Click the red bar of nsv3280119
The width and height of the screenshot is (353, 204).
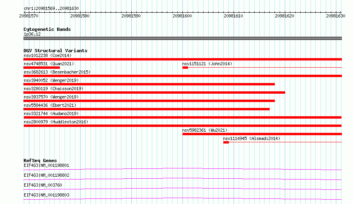click(x=154, y=93)
